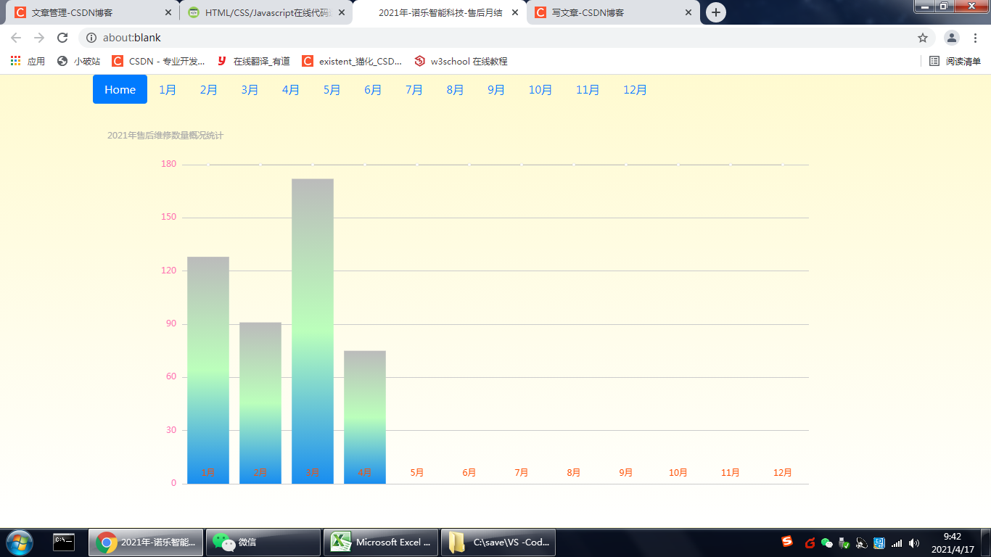Select the 10月 nav item

click(540, 89)
